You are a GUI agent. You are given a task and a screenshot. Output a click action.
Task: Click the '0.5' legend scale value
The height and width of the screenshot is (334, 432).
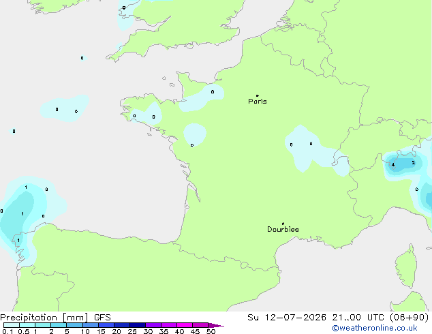pyautogui.click(x=24, y=331)
